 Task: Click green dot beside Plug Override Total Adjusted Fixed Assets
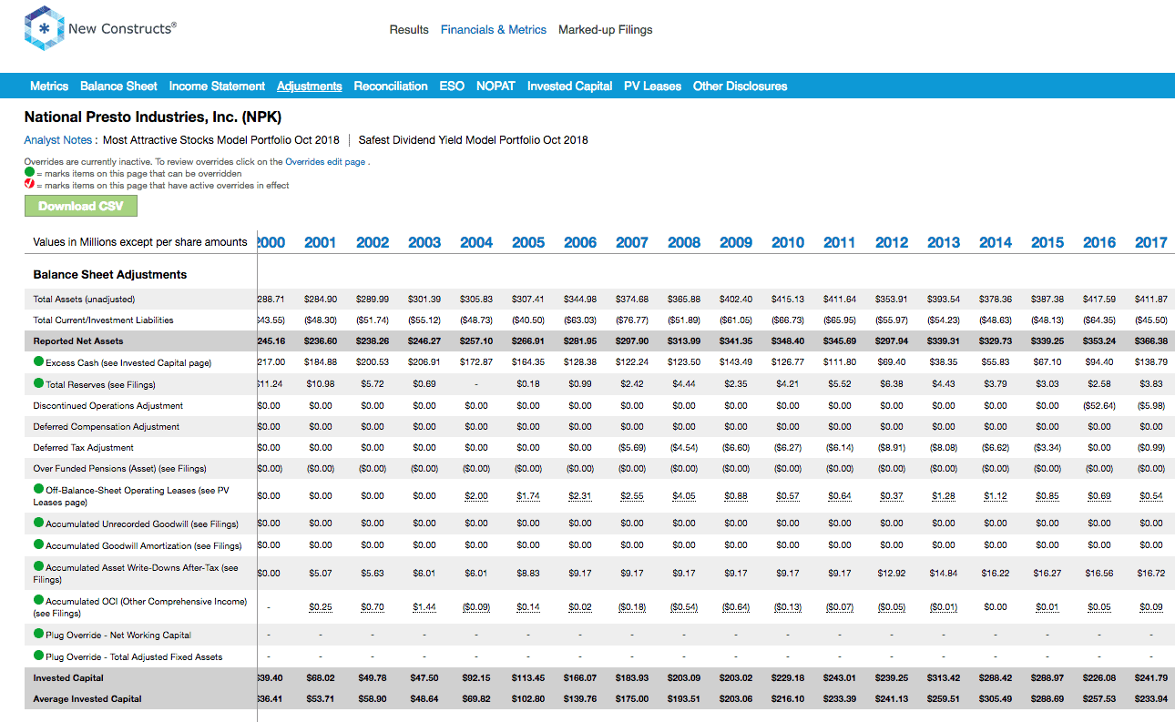(x=38, y=656)
